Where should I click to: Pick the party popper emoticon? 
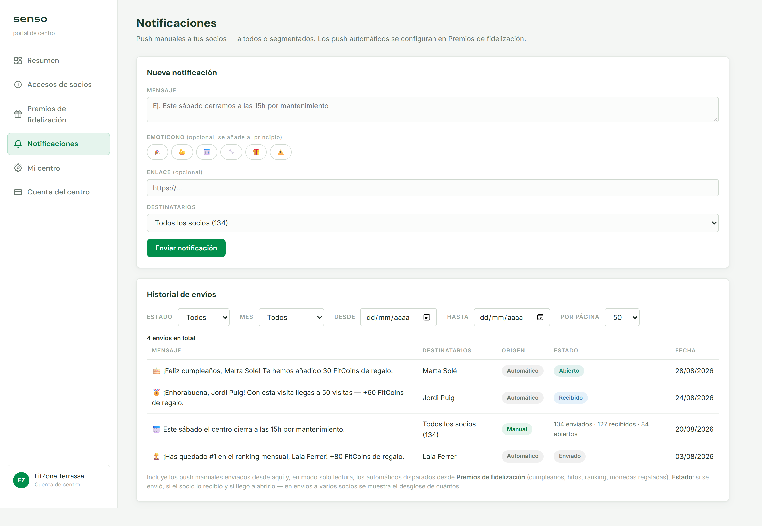tap(157, 152)
